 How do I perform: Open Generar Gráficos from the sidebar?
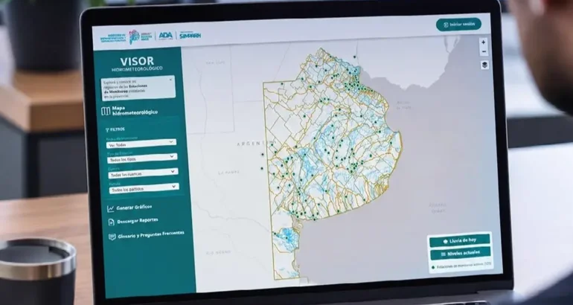click(129, 208)
